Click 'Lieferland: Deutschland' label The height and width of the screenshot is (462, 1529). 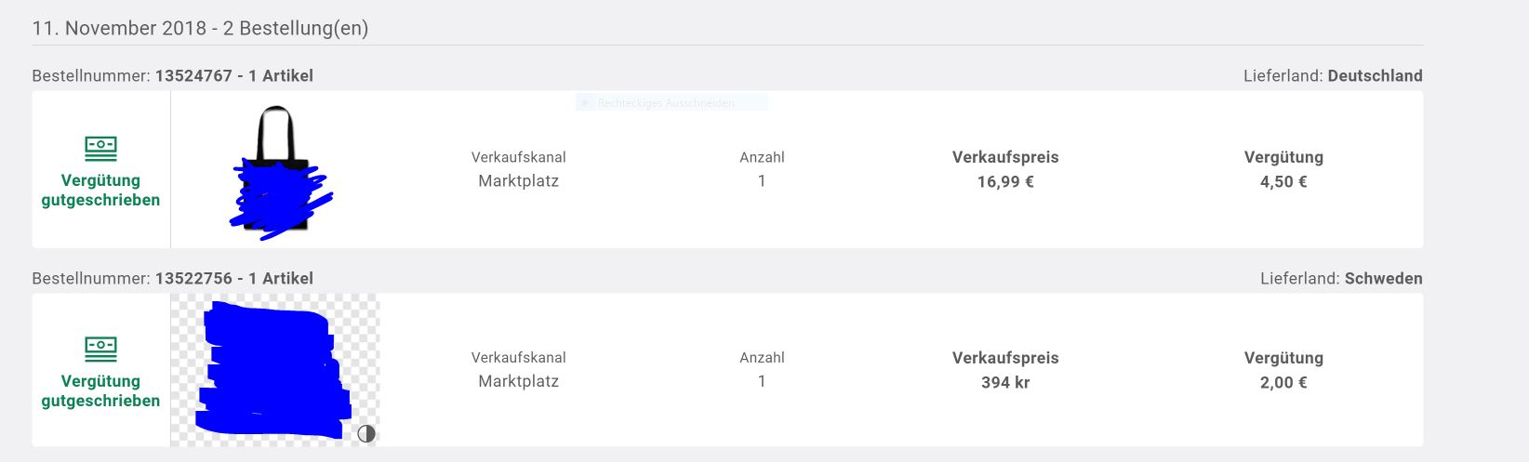coord(1333,76)
